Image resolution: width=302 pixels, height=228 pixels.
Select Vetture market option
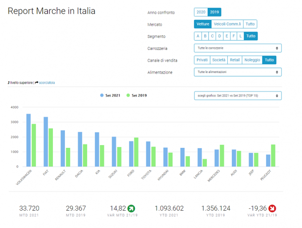203,24
